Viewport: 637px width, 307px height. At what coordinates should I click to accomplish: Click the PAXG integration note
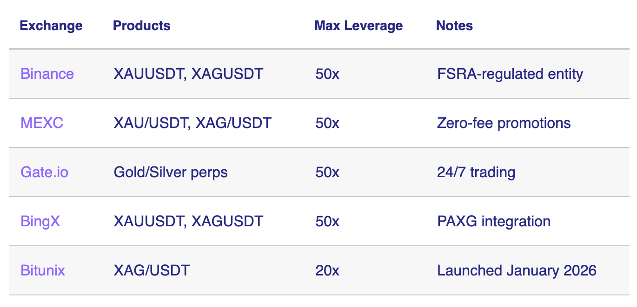pyautogui.click(x=494, y=221)
